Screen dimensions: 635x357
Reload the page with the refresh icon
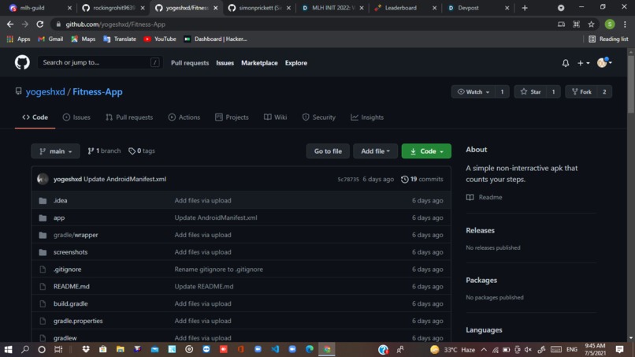[39, 24]
